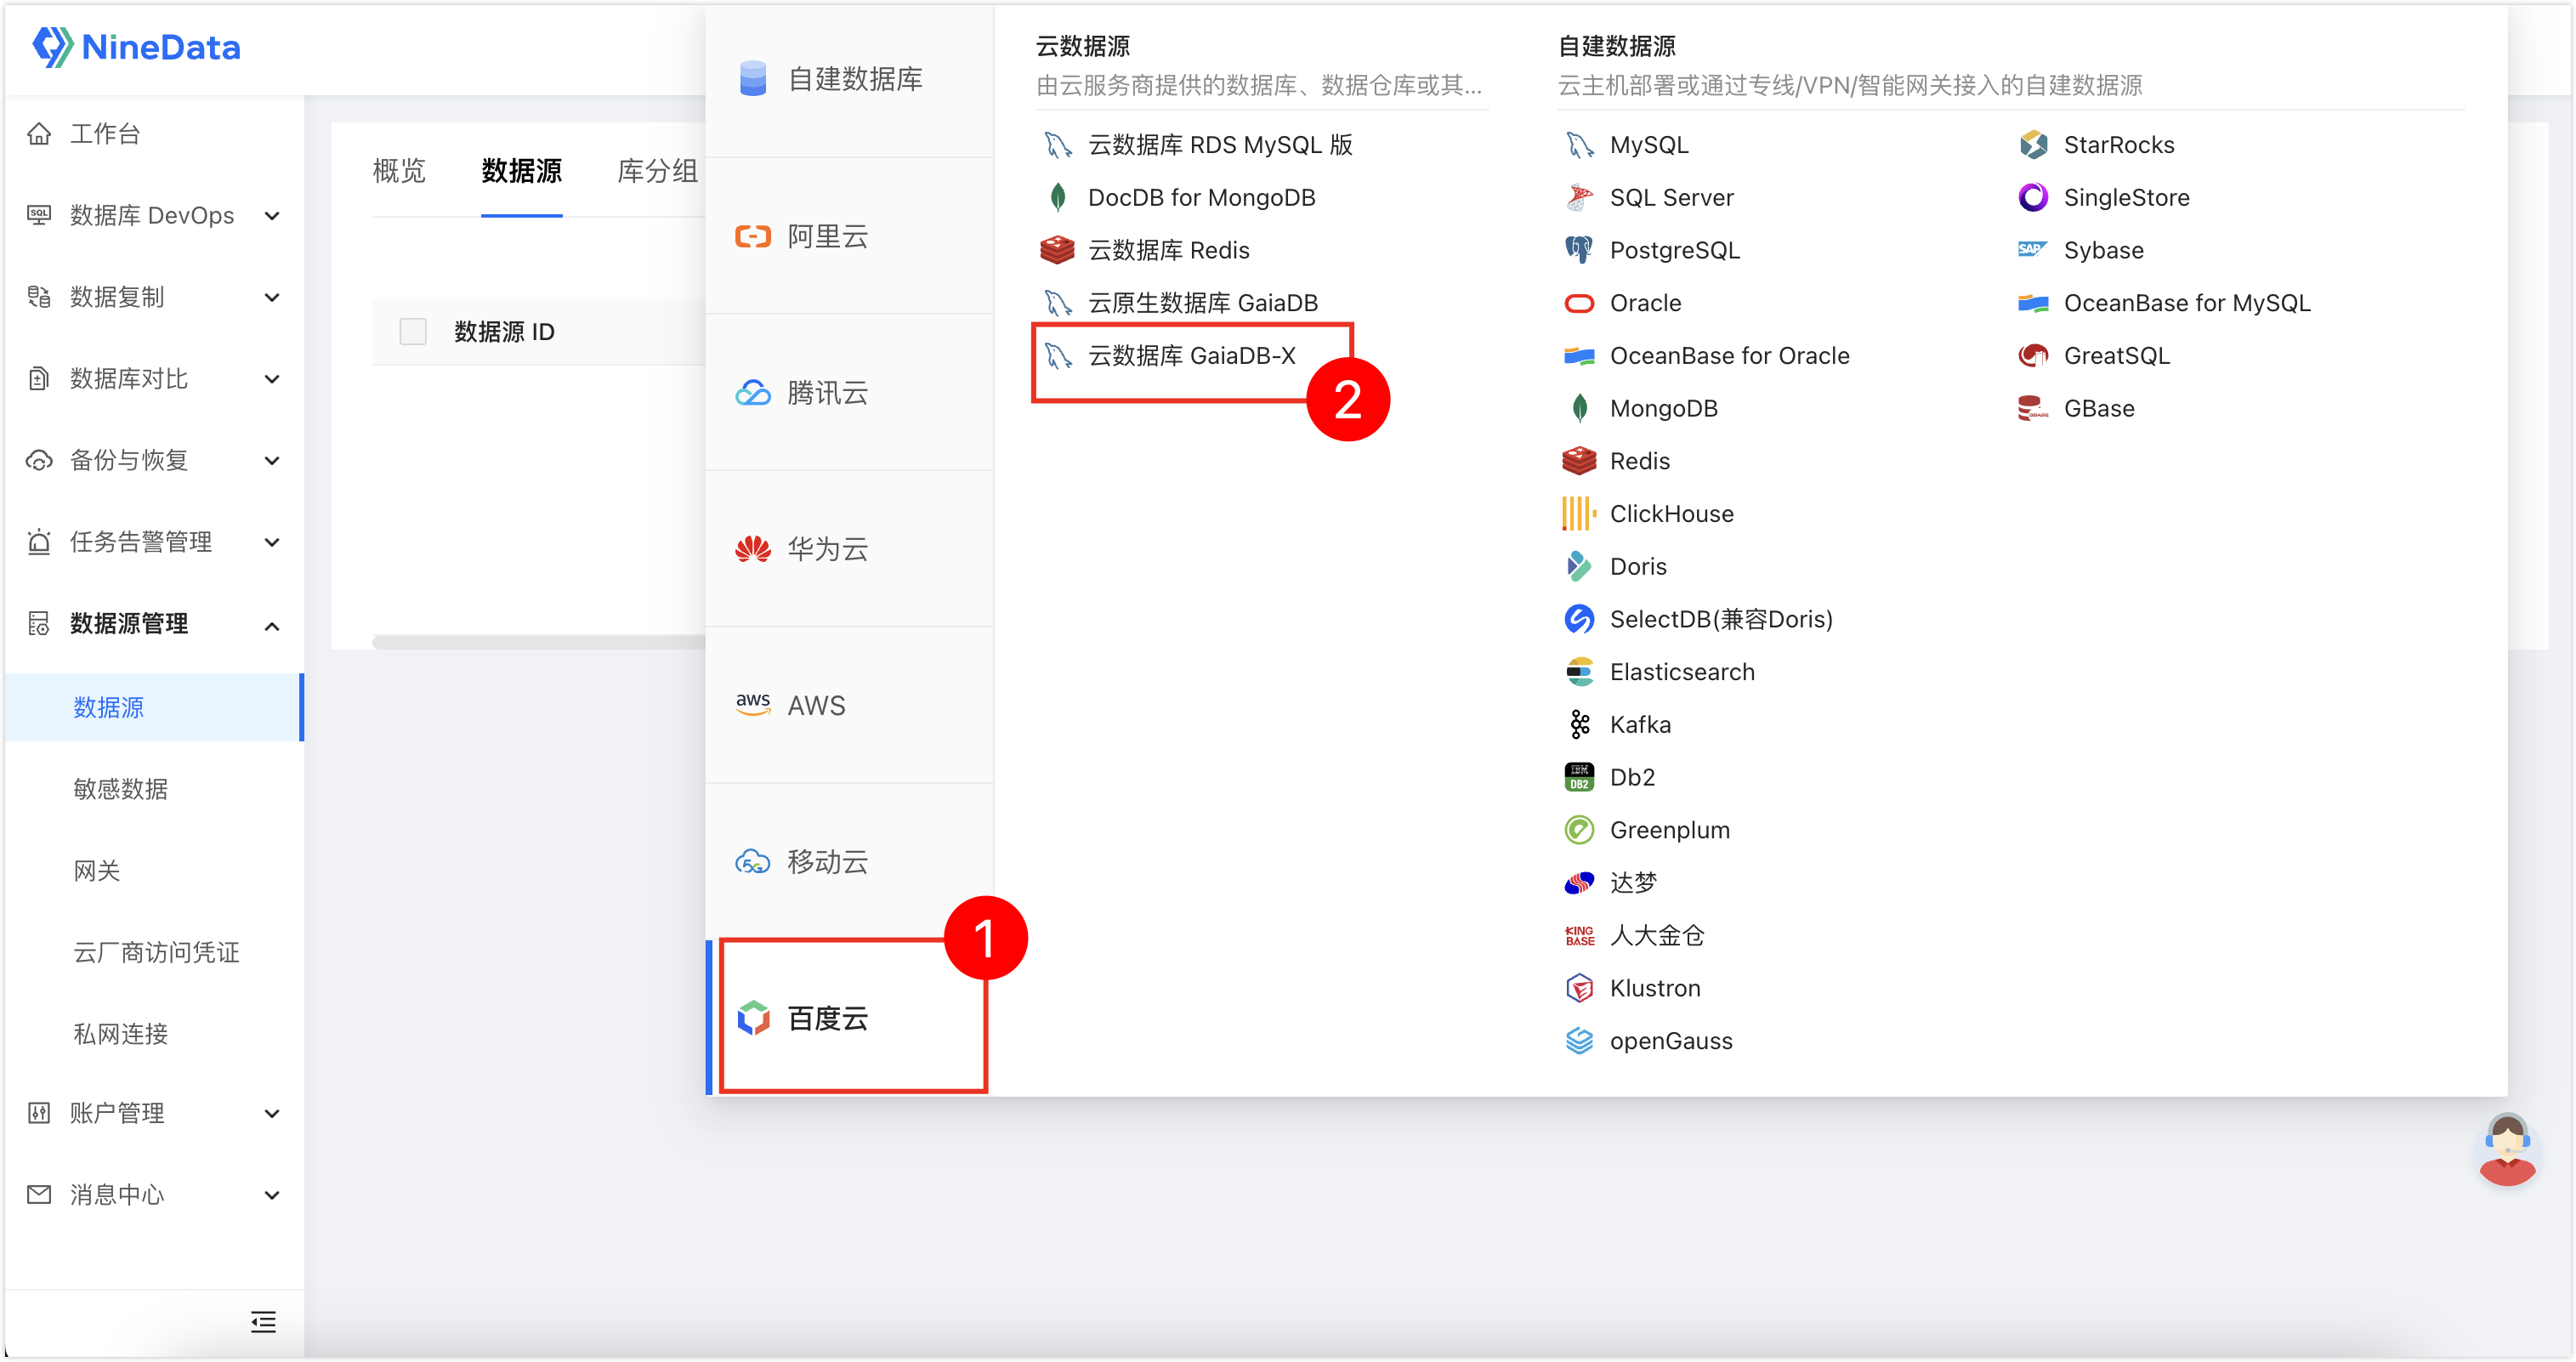2576x1362 pixels.
Task: Click the PostgreSQL elephant icon
Action: (x=1579, y=250)
